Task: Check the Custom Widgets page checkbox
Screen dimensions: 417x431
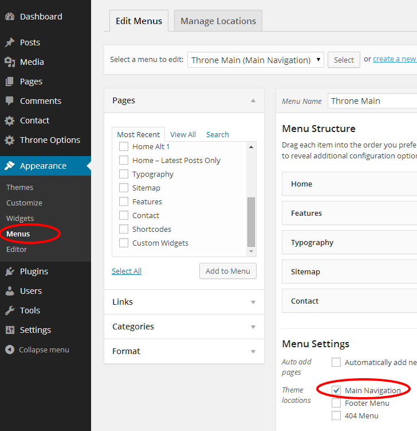Action: coord(124,243)
